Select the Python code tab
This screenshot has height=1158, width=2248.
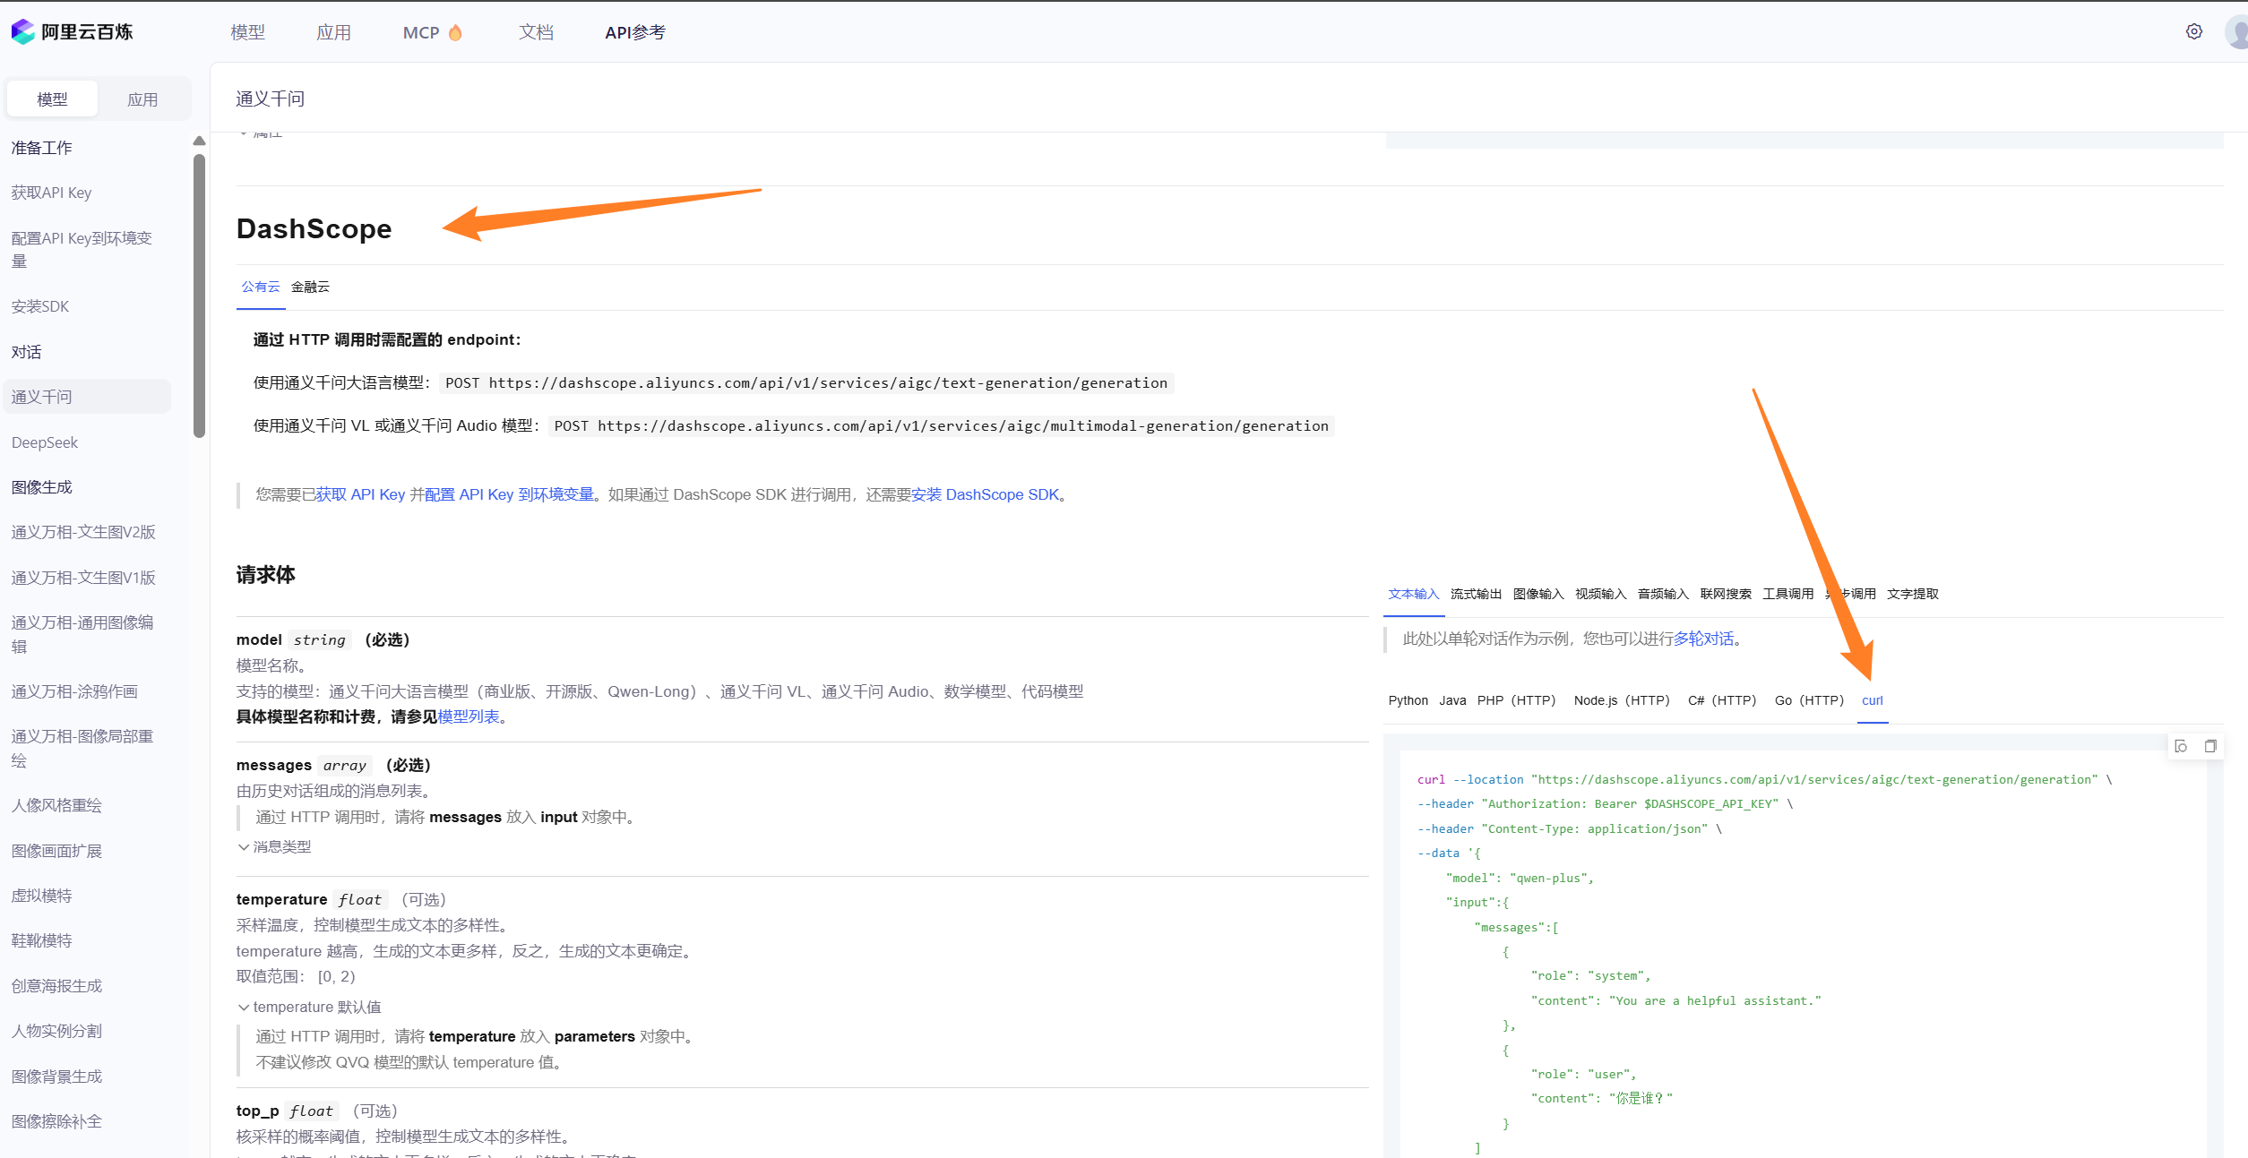[x=1408, y=700]
